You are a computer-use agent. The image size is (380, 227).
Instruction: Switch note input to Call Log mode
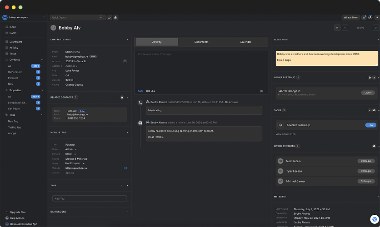coord(150,91)
